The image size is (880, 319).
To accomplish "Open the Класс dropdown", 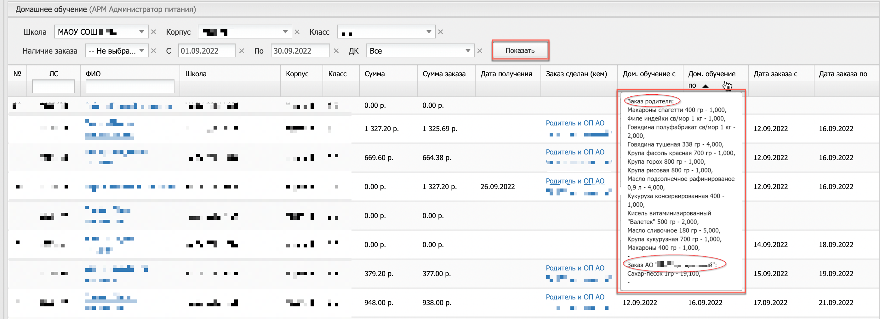I will pos(429,32).
